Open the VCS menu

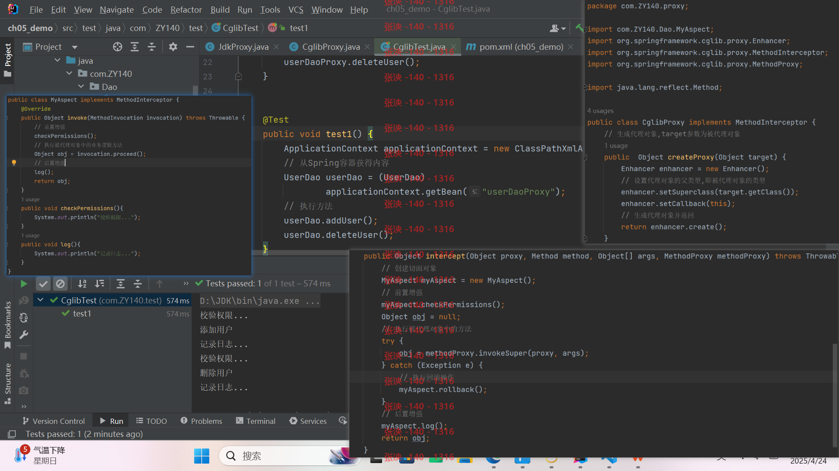pos(296,10)
